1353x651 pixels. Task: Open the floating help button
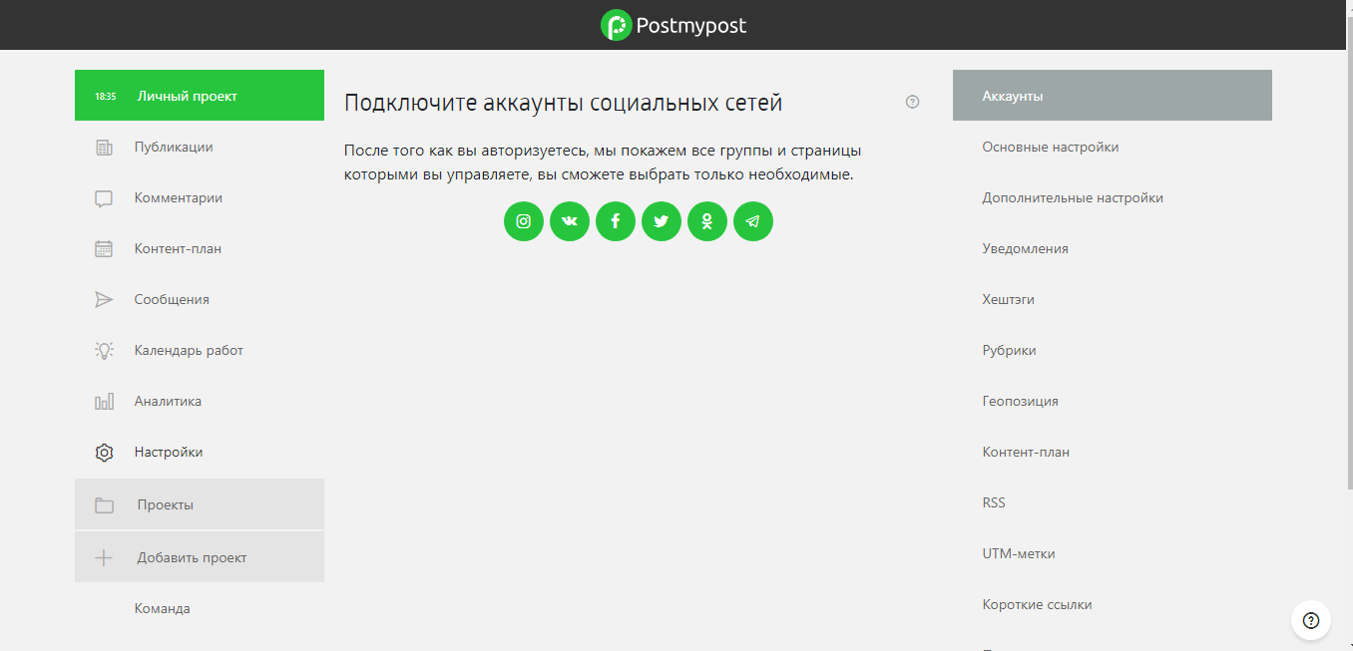tap(1311, 620)
